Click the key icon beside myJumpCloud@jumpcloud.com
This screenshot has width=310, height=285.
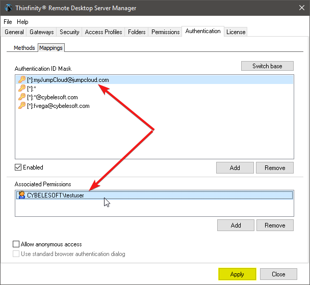(21, 80)
